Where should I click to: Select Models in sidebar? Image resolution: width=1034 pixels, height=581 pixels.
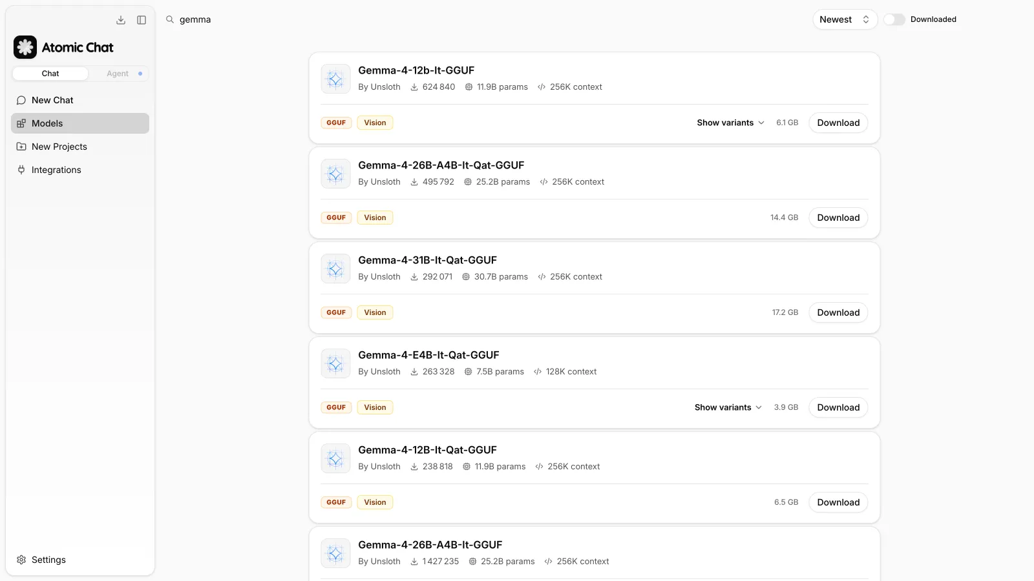click(x=80, y=123)
